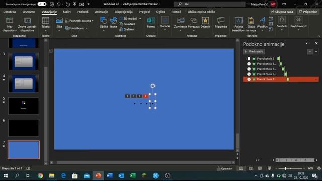Image resolution: width=322 pixels, height=181 pixels.
Task: Select slide 3 thumbnail
Action: (24, 61)
